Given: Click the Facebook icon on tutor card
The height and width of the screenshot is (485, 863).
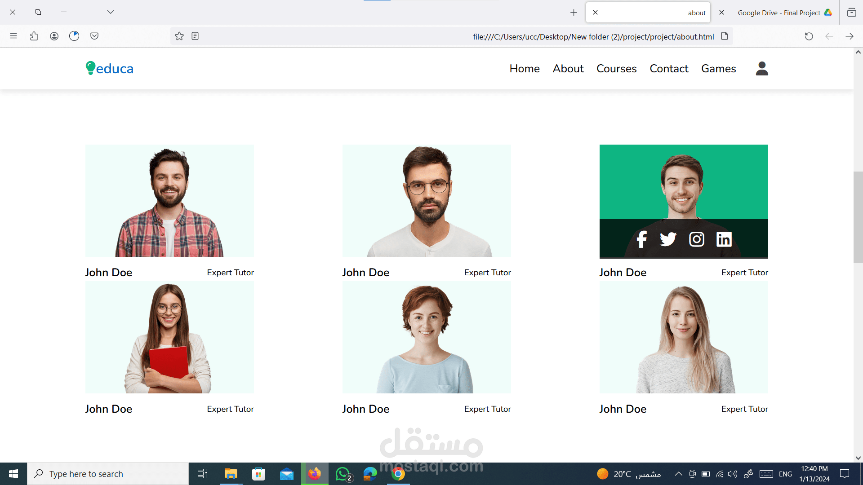Looking at the screenshot, I should coord(641,239).
